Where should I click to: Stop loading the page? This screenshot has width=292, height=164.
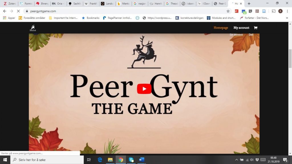pos(18,11)
